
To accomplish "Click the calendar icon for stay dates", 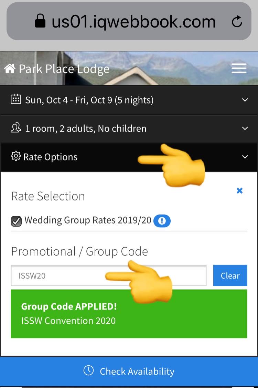I will click(16, 99).
